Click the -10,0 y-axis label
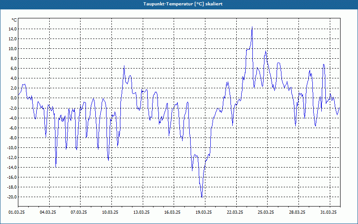The height and width of the screenshot is (224, 358). [x=12, y=148]
